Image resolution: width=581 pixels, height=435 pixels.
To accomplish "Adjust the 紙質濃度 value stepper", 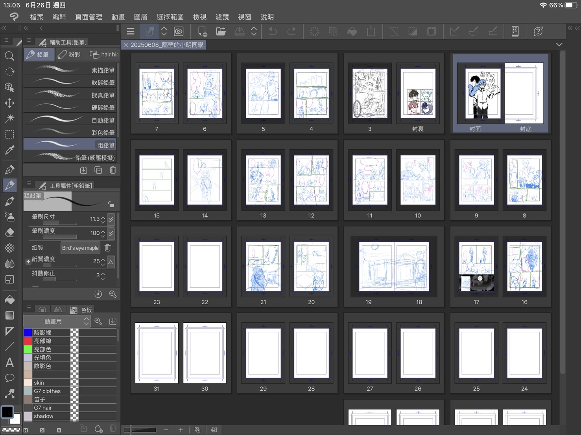I will click(103, 261).
